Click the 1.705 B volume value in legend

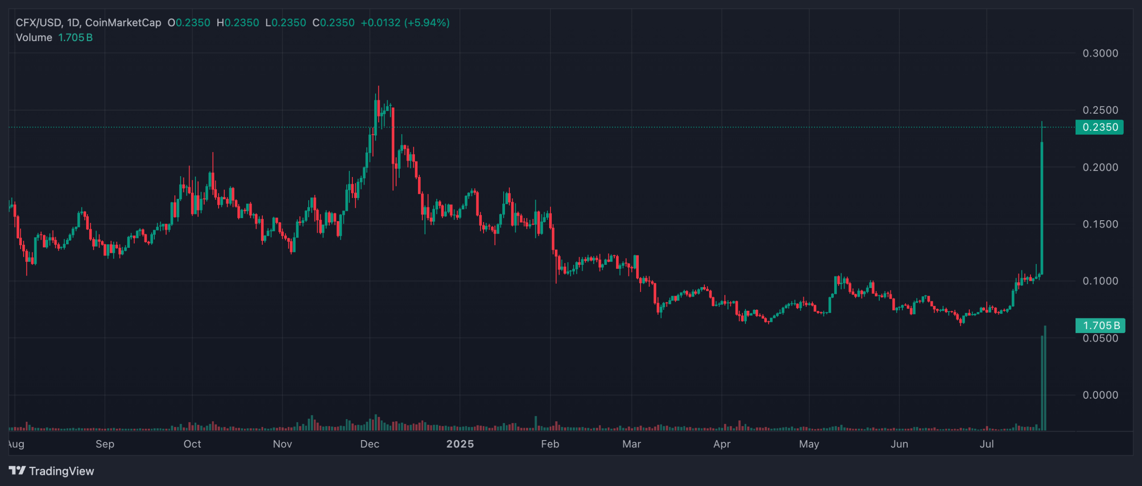[75, 37]
